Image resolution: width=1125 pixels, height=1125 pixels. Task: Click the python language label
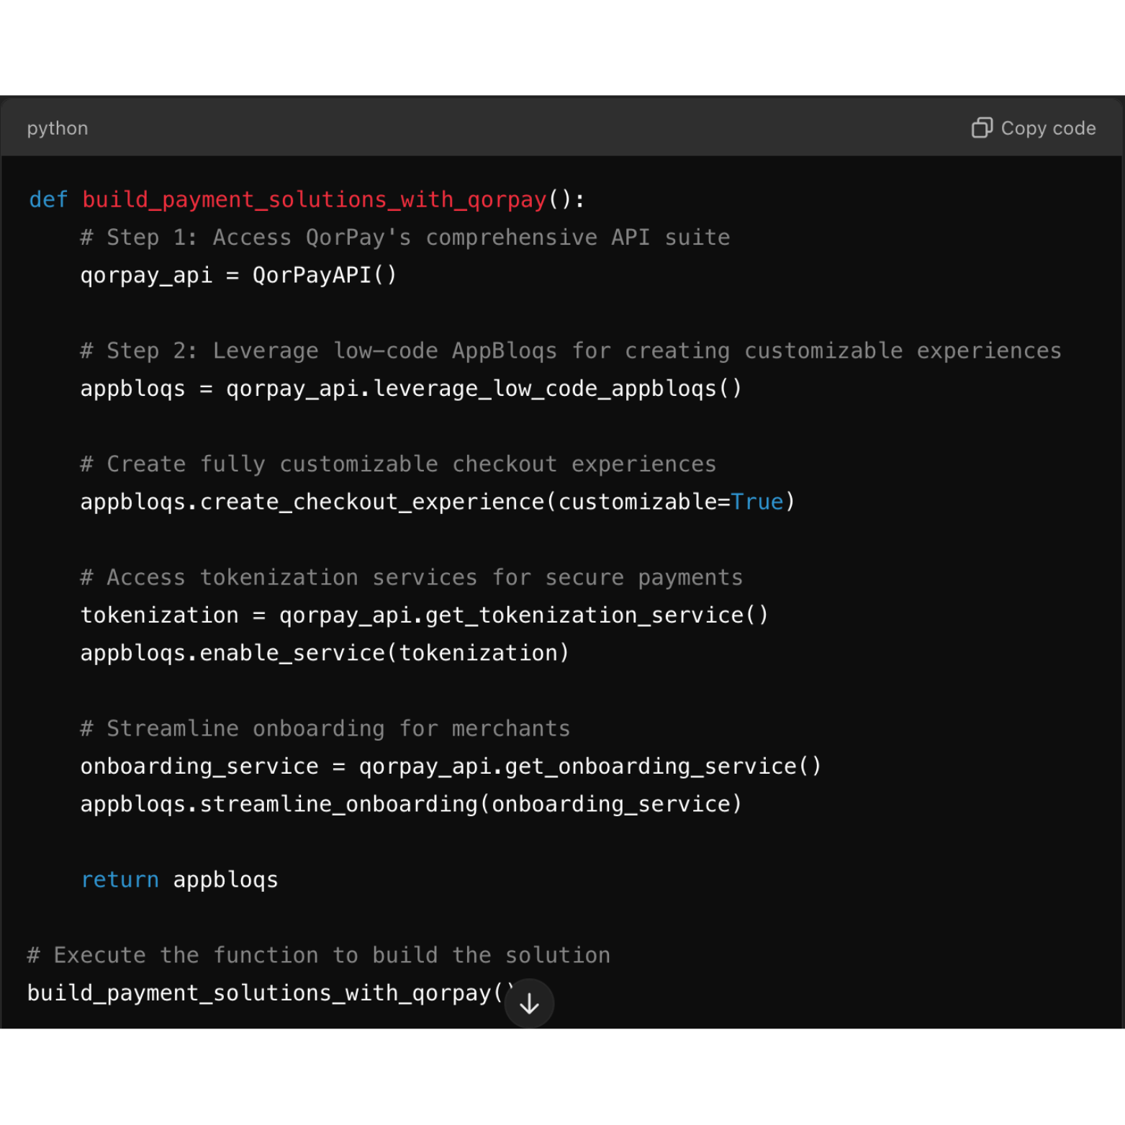(x=58, y=129)
